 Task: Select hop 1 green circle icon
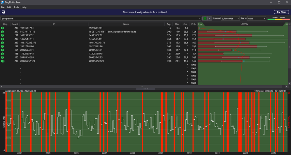2,28
